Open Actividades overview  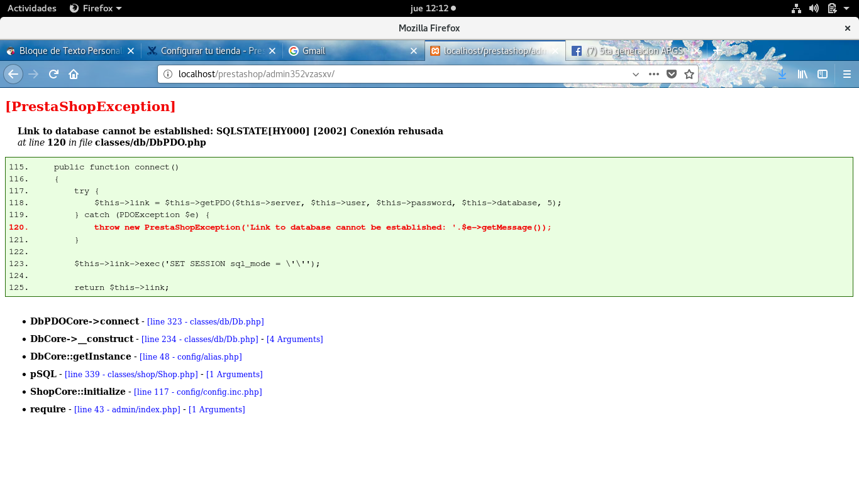coord(32,8)
